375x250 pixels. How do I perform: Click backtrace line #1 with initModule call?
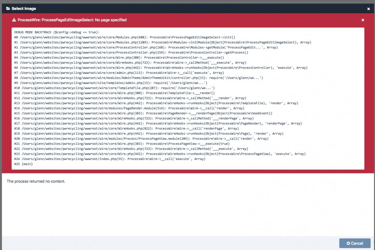[x=162, y=42]
